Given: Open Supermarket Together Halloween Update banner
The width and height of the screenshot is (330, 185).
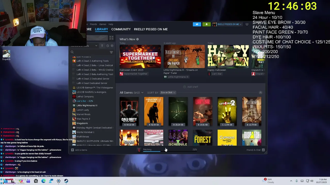Looking at the screenshot, I should 140,57.
